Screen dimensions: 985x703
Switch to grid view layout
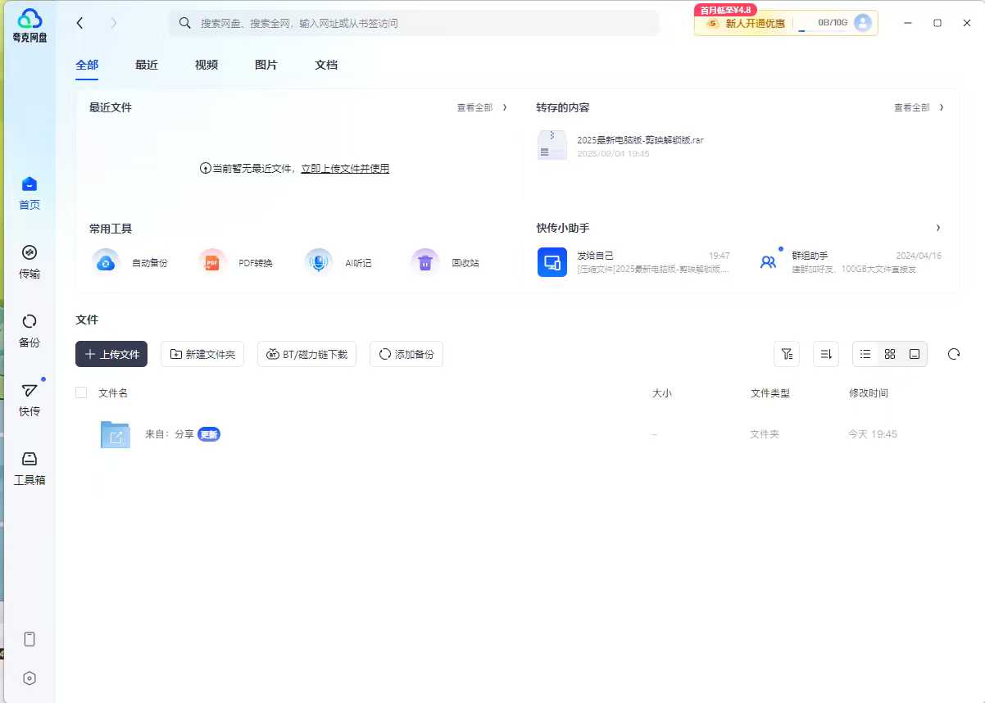[890, 354]
